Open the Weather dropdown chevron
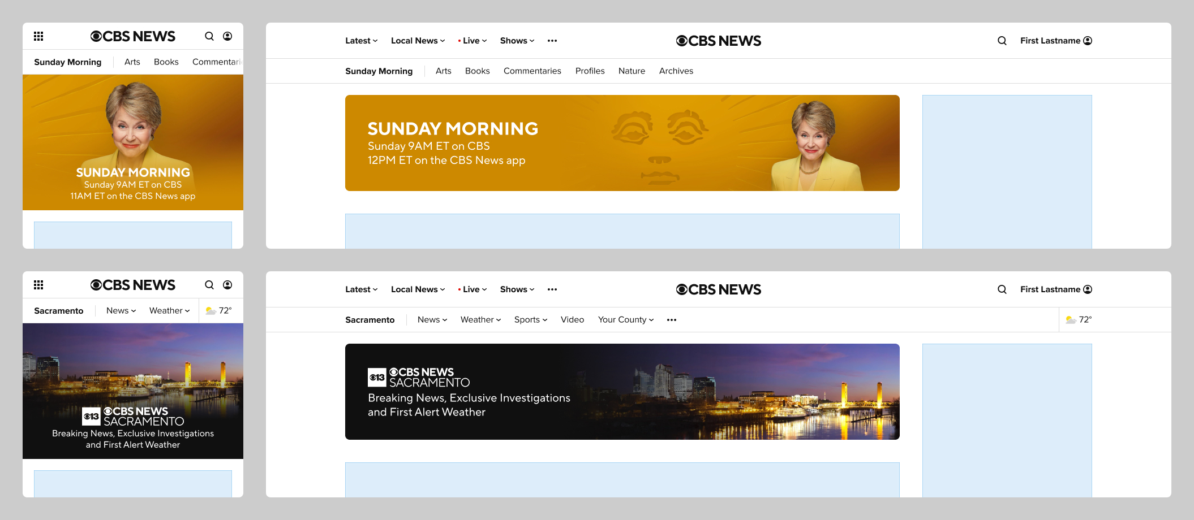 499,319
